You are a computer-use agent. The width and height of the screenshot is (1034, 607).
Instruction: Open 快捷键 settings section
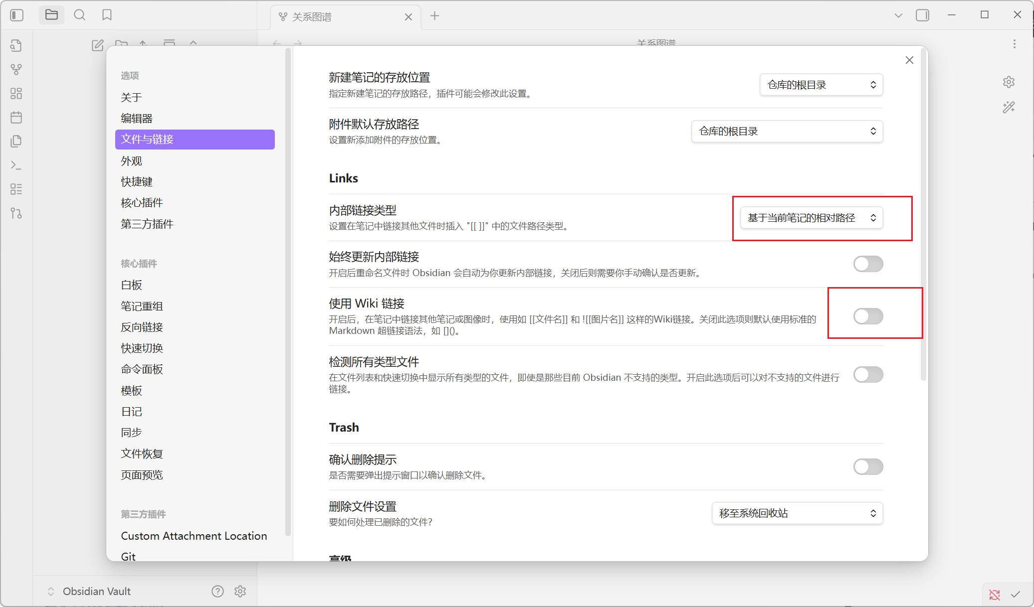tap(137, 181)
